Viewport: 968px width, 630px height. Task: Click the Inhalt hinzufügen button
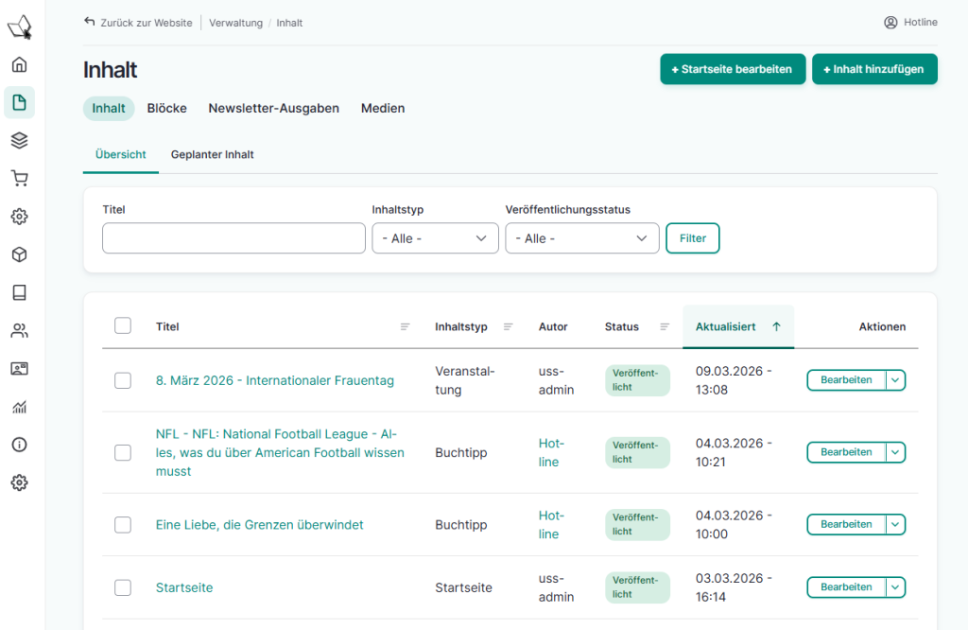874,69
